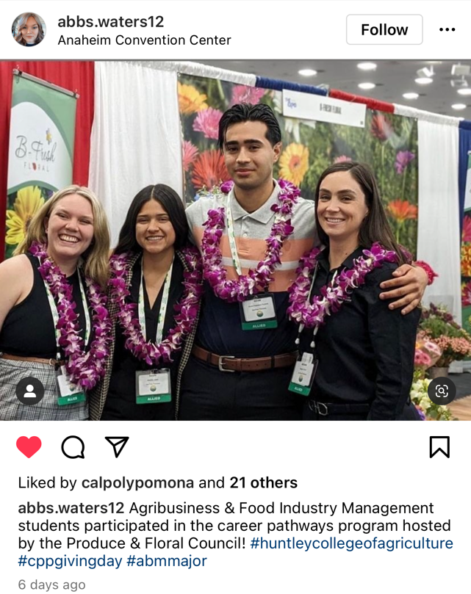Image resolution: width=471 pixels, height=594 pixels.
Task: Show tagged people on the photo
Action: pyautogui.click(x=30, y=391)
